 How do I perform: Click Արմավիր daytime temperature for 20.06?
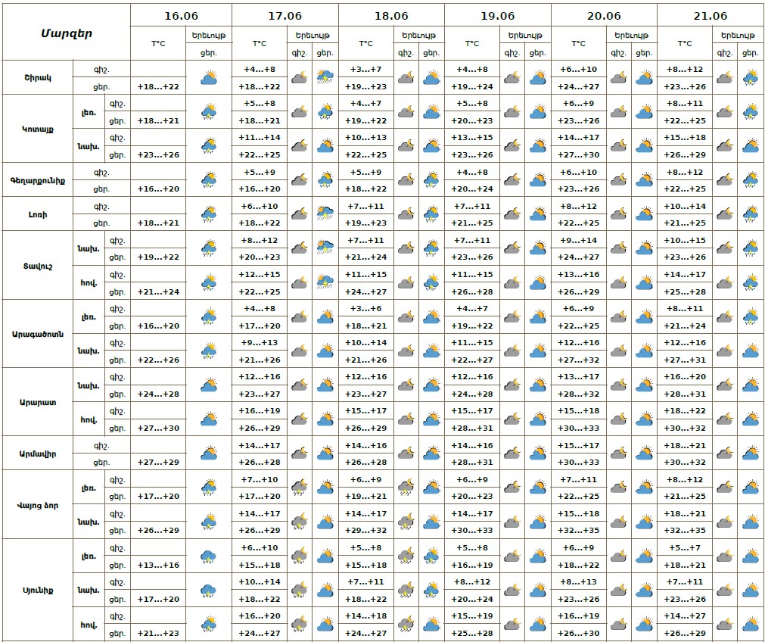[x=579, y=463]
